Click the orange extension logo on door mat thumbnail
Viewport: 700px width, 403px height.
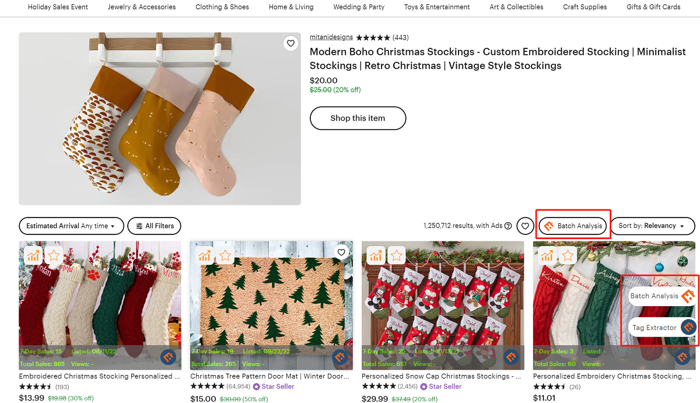click(339, 356)
